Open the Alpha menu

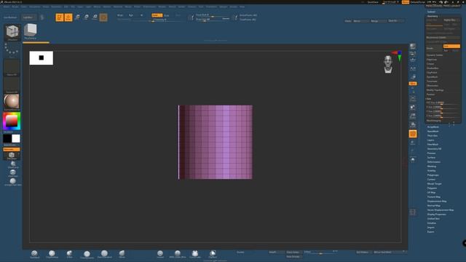(6, 7)
